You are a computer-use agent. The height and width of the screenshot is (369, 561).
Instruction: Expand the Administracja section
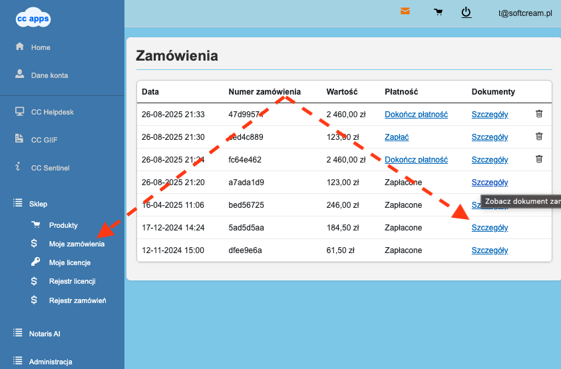coord(50,362)
